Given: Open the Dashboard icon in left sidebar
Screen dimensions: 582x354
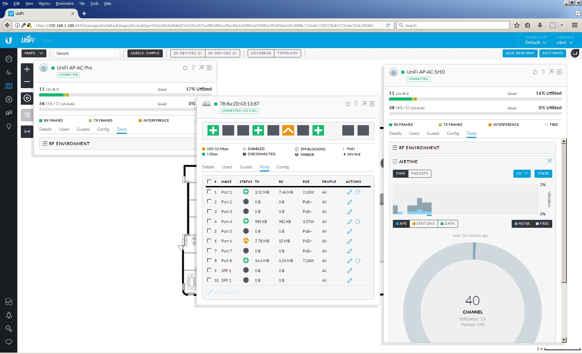Looking at the screenshot, I should [x=9, y=59].
